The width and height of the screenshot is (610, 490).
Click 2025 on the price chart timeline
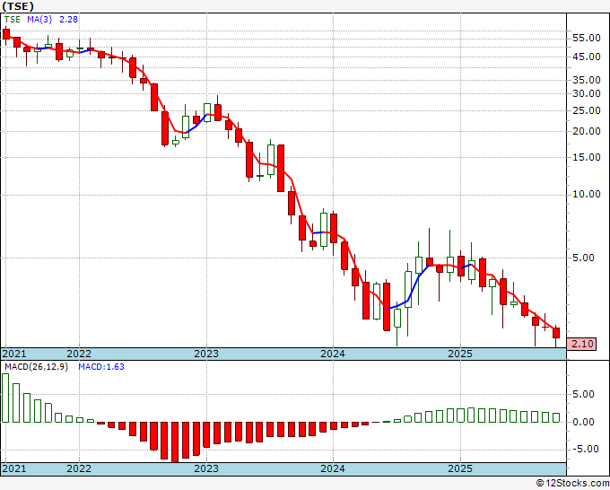pyautogui.click(x=460, y=354)
